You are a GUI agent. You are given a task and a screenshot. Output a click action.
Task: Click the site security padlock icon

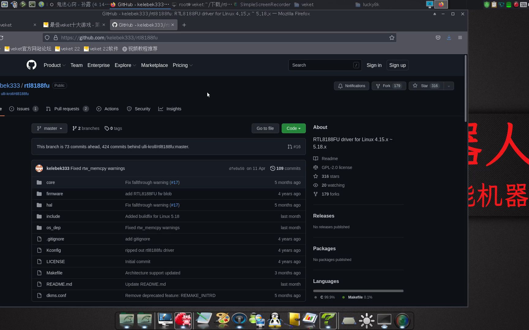coord(56,38)
